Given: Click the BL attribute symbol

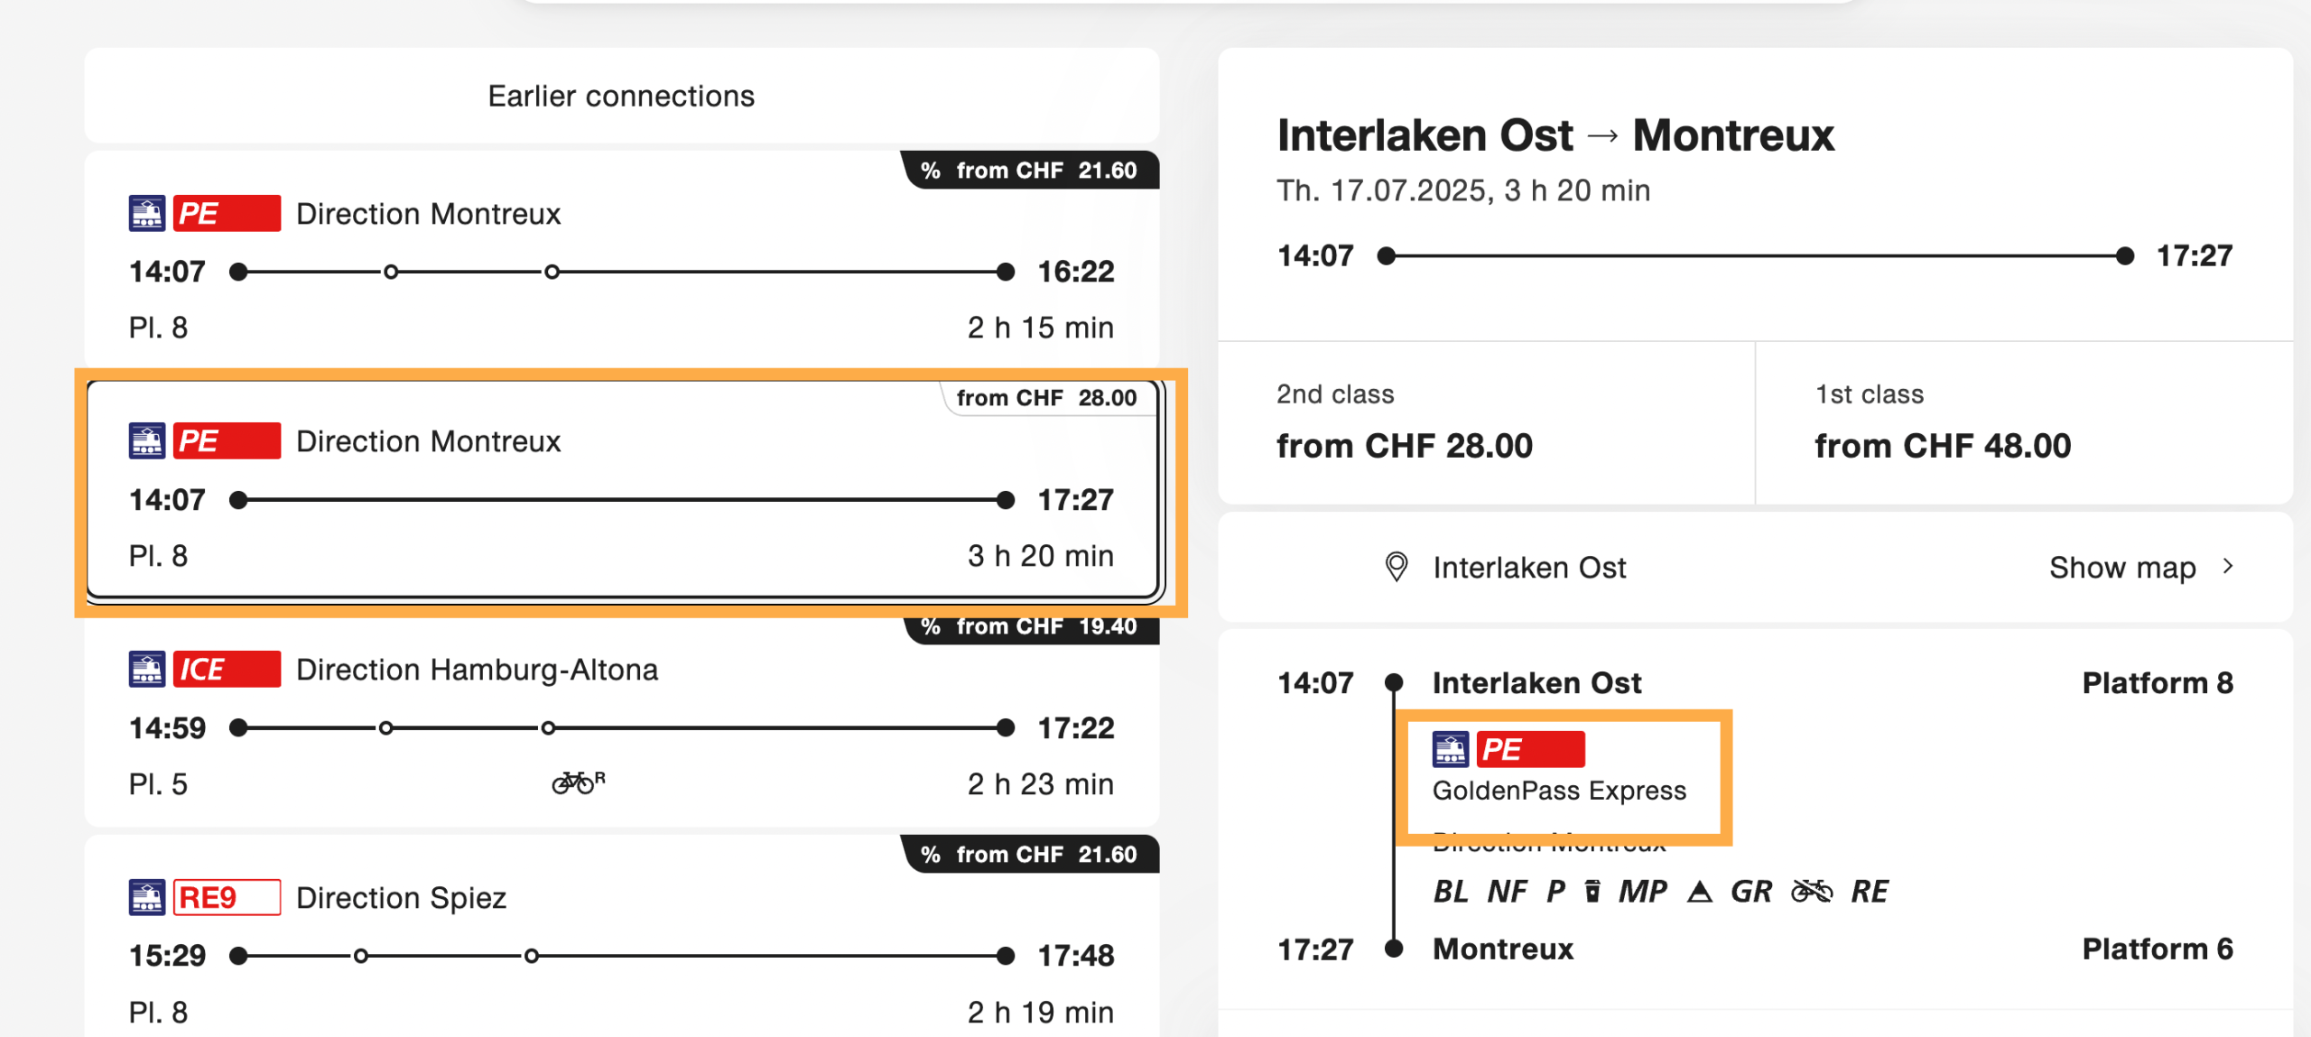Looking at the screenshot, I should [1451, 892].
